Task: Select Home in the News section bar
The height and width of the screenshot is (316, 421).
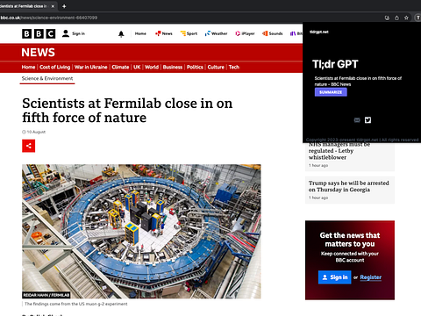Action: click(28, 67)
